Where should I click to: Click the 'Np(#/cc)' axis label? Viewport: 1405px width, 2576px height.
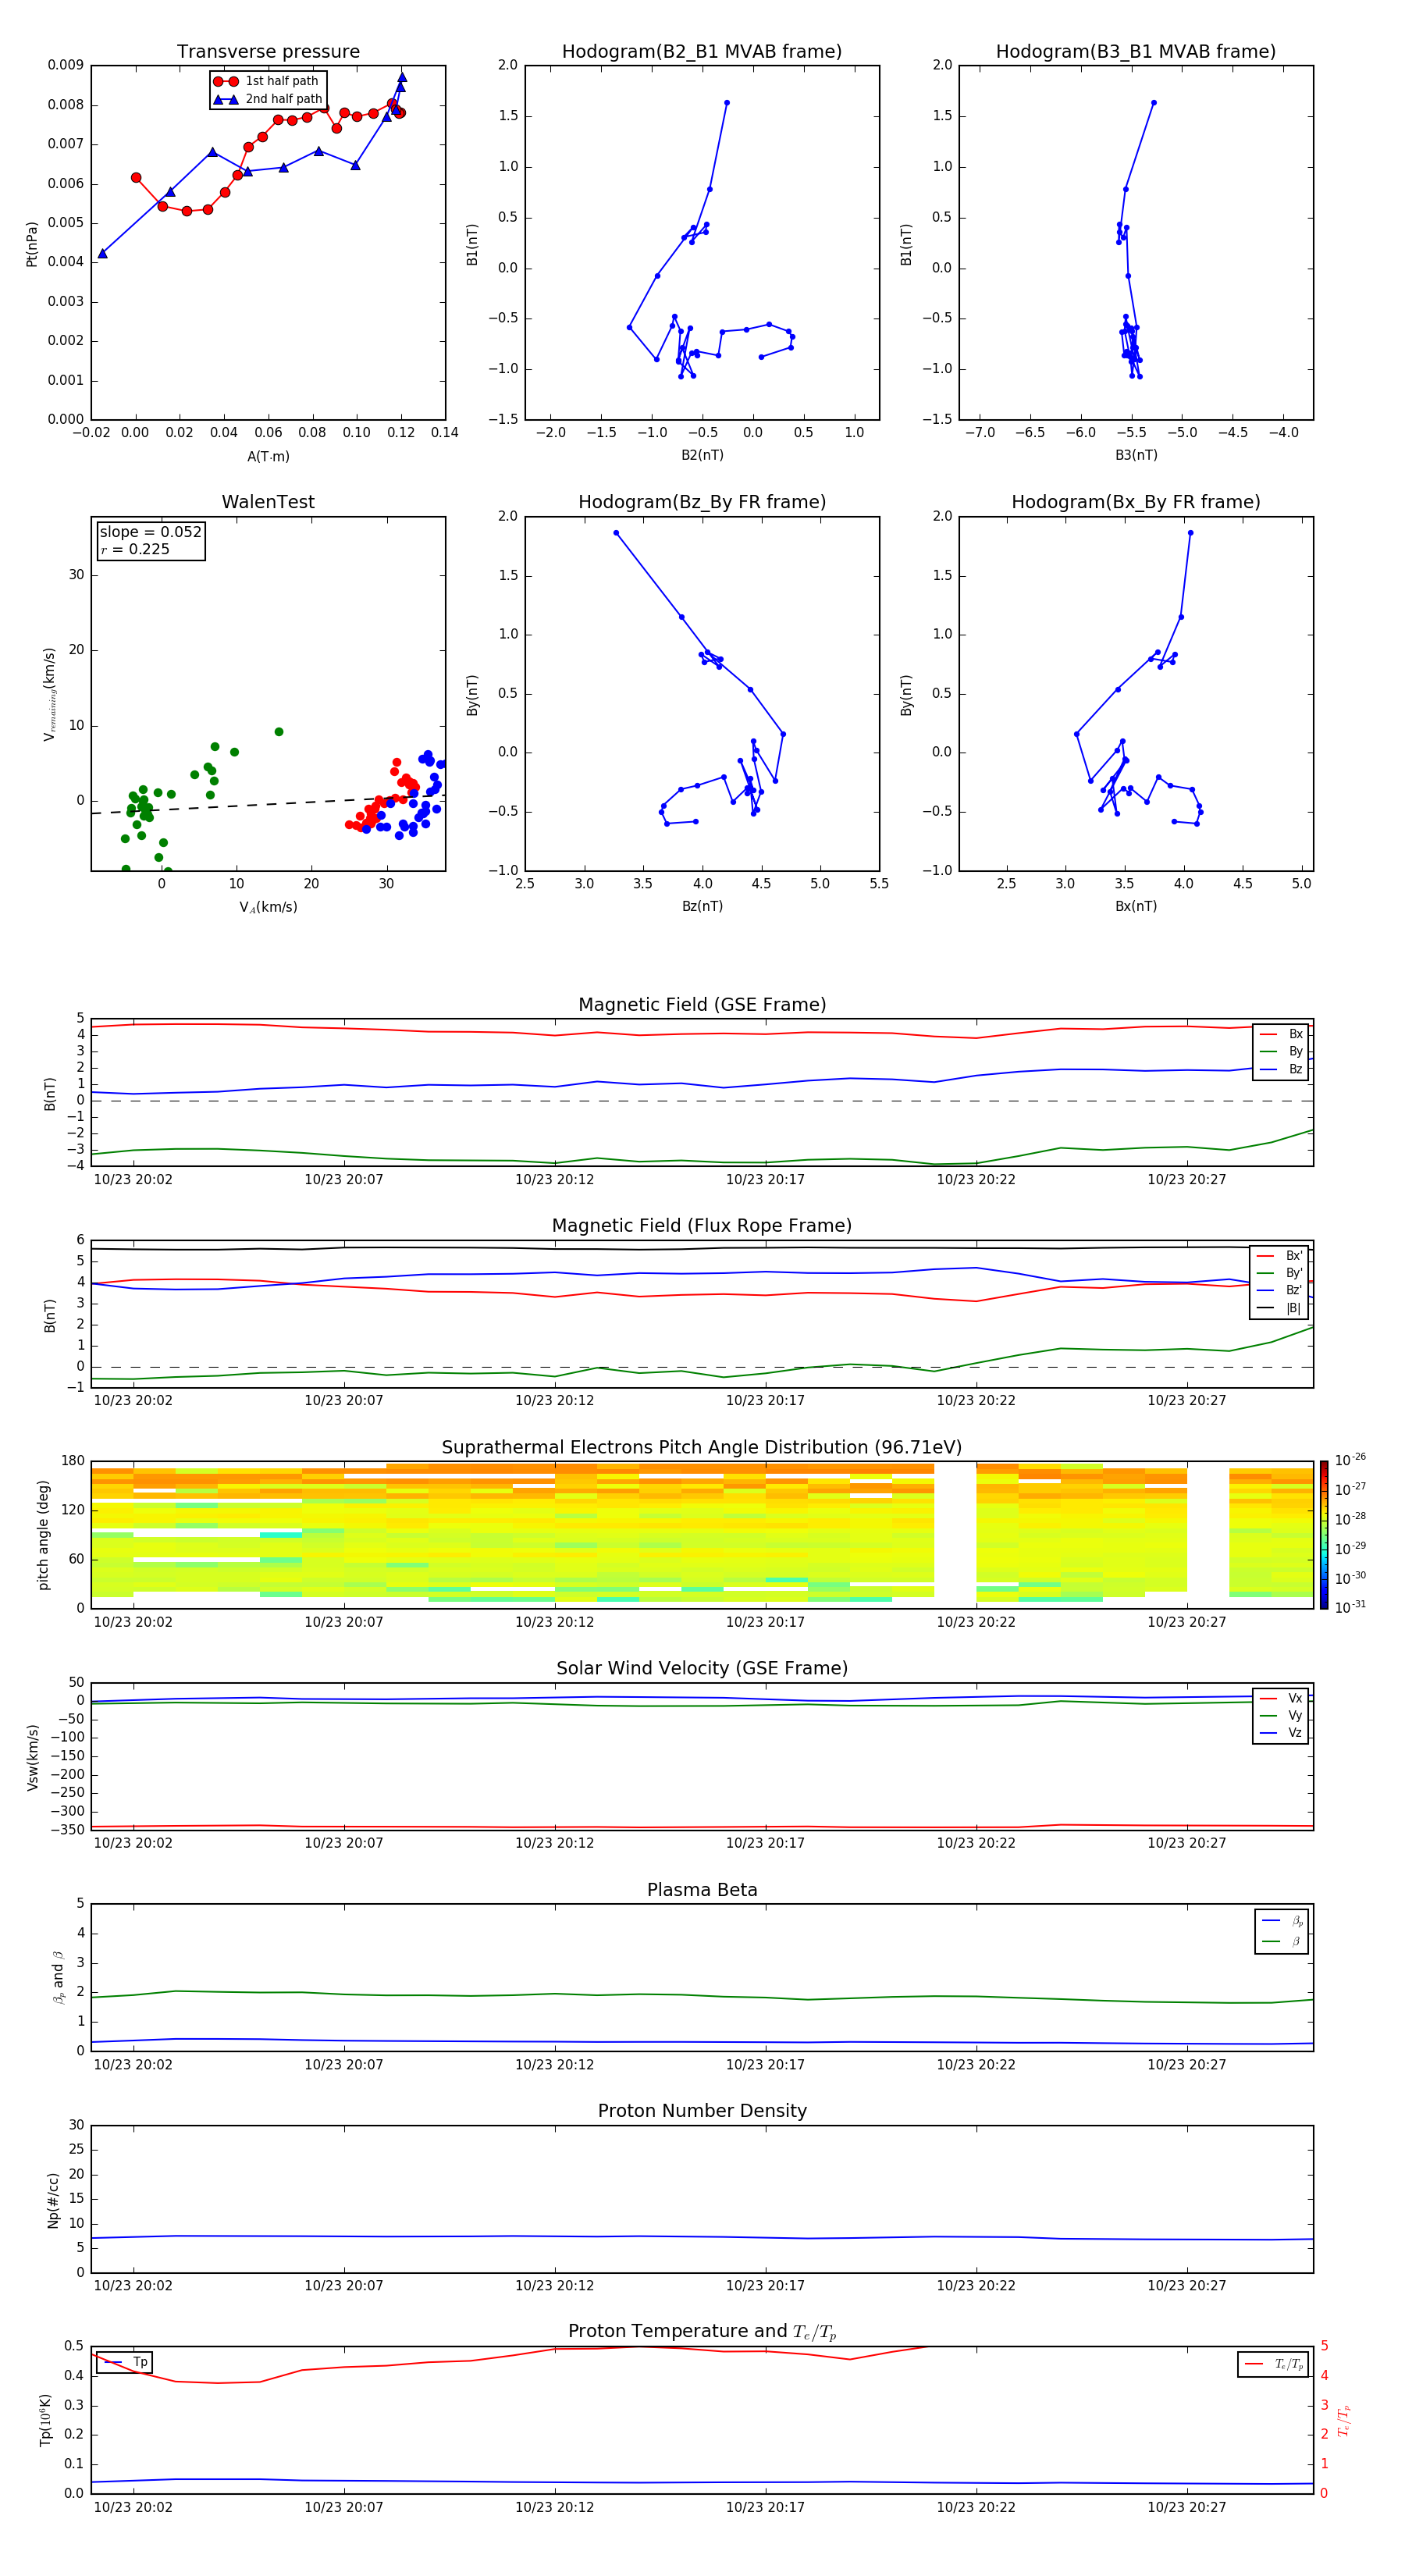(53, 2200)
